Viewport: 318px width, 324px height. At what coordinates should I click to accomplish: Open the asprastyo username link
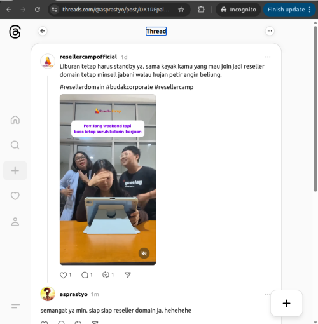[74, 294]
